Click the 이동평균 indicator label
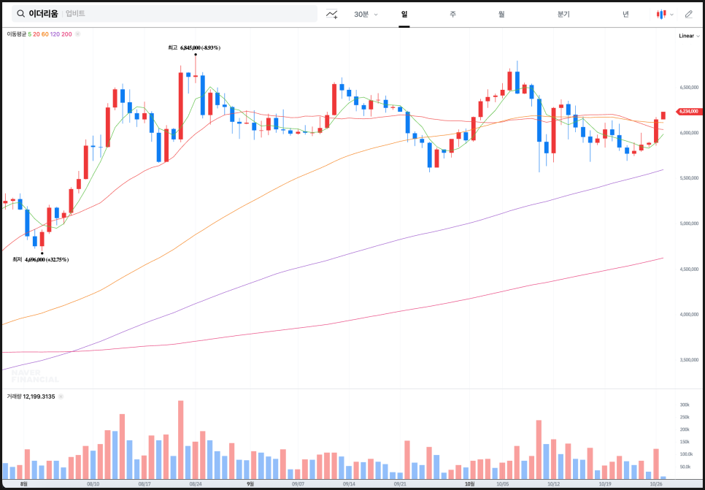The width and height of the screenshot is (705, 490). (x=16, y=34)
